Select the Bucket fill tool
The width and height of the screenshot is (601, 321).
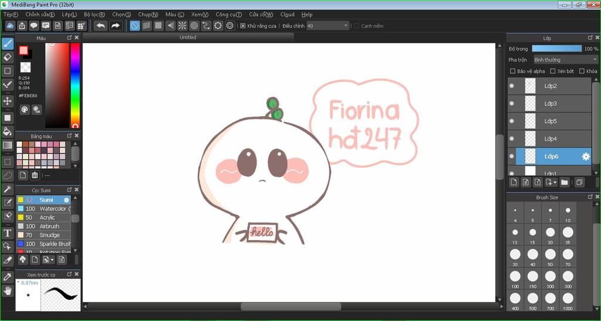pos(8,131)
